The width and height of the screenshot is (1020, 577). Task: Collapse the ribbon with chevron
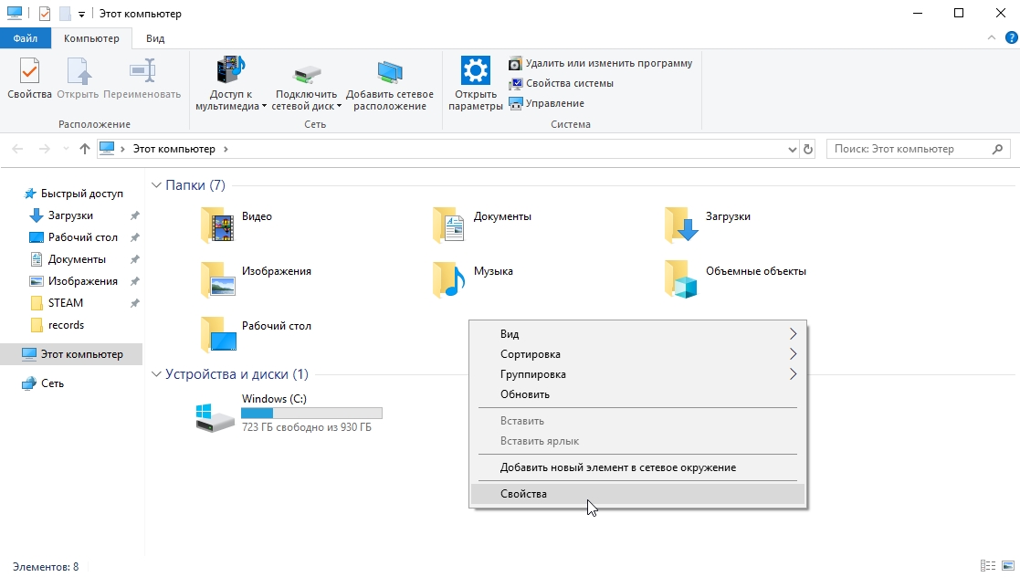[992, 37]
